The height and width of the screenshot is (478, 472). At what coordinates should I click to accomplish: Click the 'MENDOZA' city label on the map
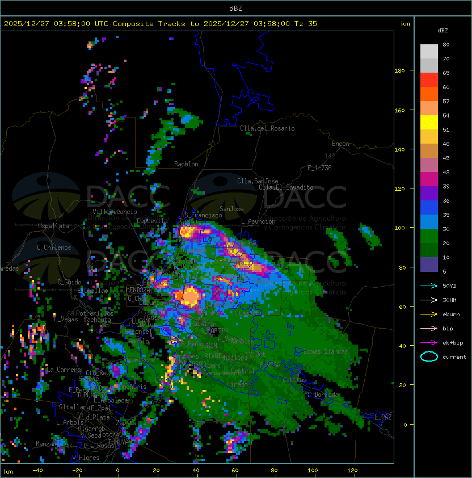138,290
